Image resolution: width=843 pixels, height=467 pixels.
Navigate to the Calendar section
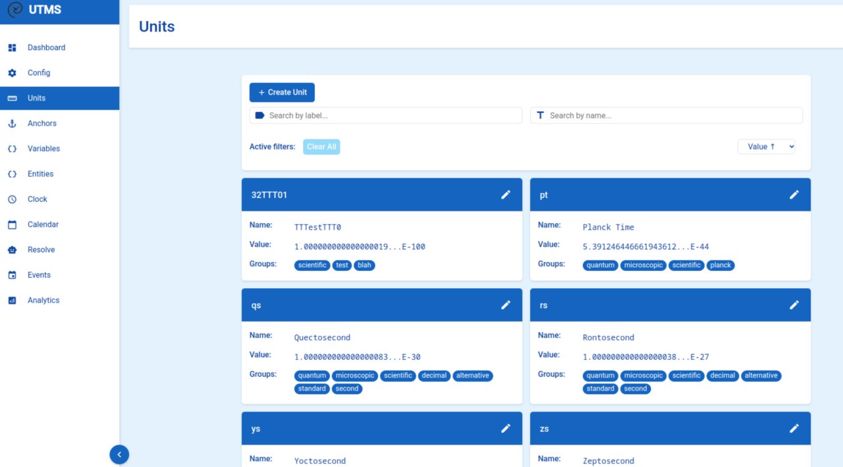43,225
